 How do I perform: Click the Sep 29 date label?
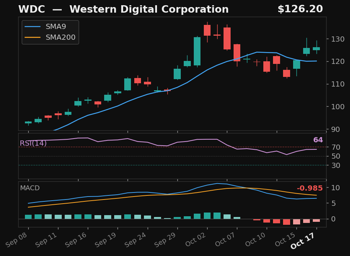pos(166,240)
